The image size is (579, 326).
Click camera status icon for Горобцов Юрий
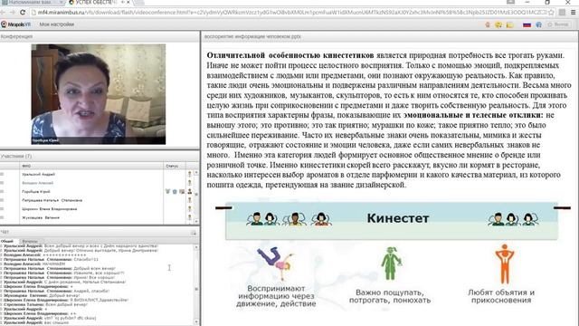(x=182, y=191)
